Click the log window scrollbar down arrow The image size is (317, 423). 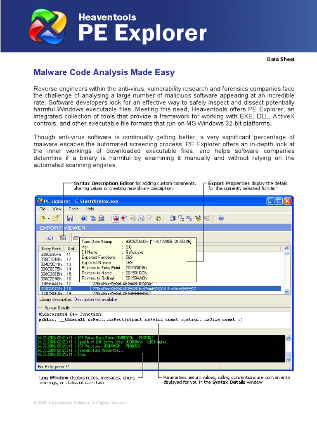(289, 360)
